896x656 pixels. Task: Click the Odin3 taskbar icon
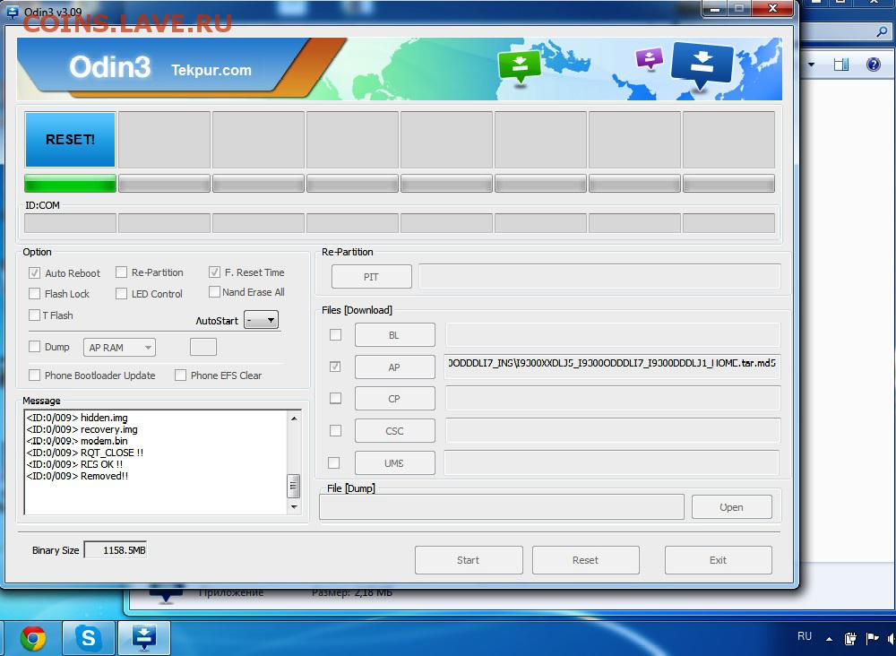[144, 637]
